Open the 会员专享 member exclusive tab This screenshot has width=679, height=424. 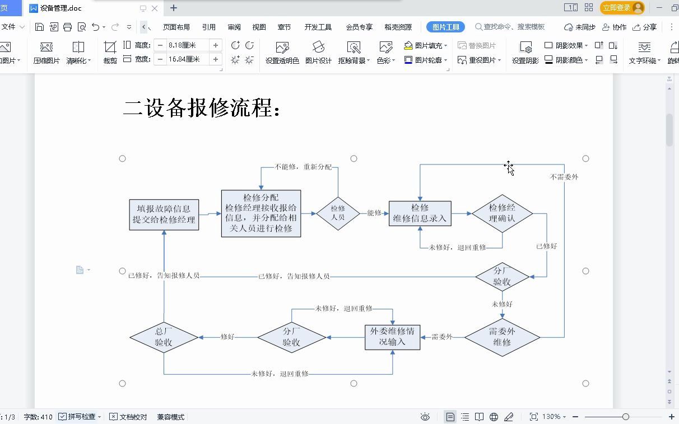359,27
